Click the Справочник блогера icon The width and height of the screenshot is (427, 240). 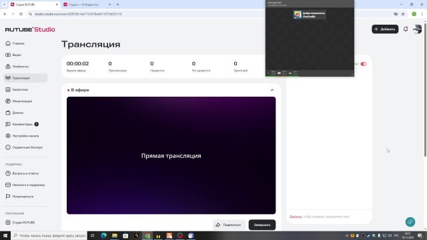click(8, 147)
